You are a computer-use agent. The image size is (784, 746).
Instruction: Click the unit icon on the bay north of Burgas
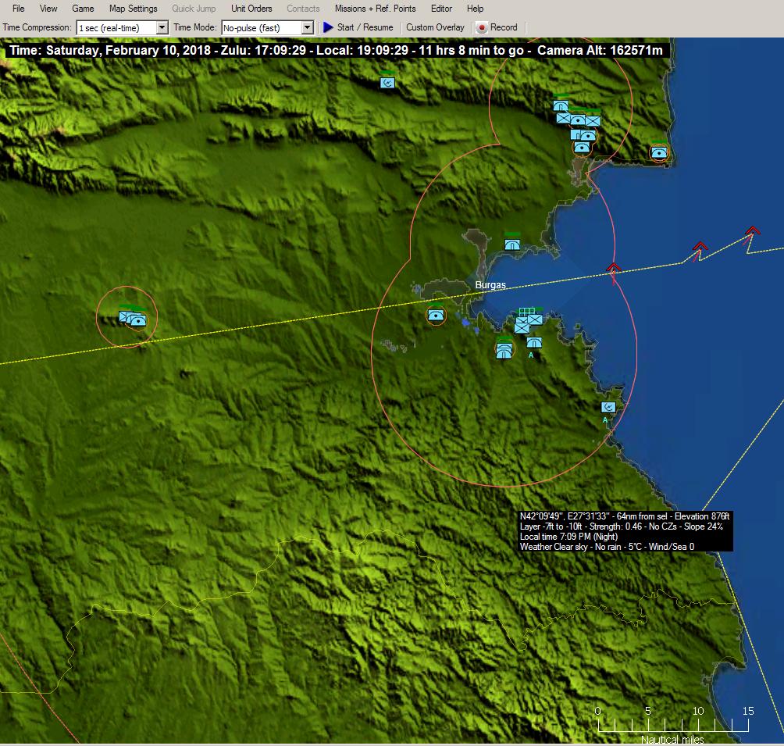click(512, 244)
